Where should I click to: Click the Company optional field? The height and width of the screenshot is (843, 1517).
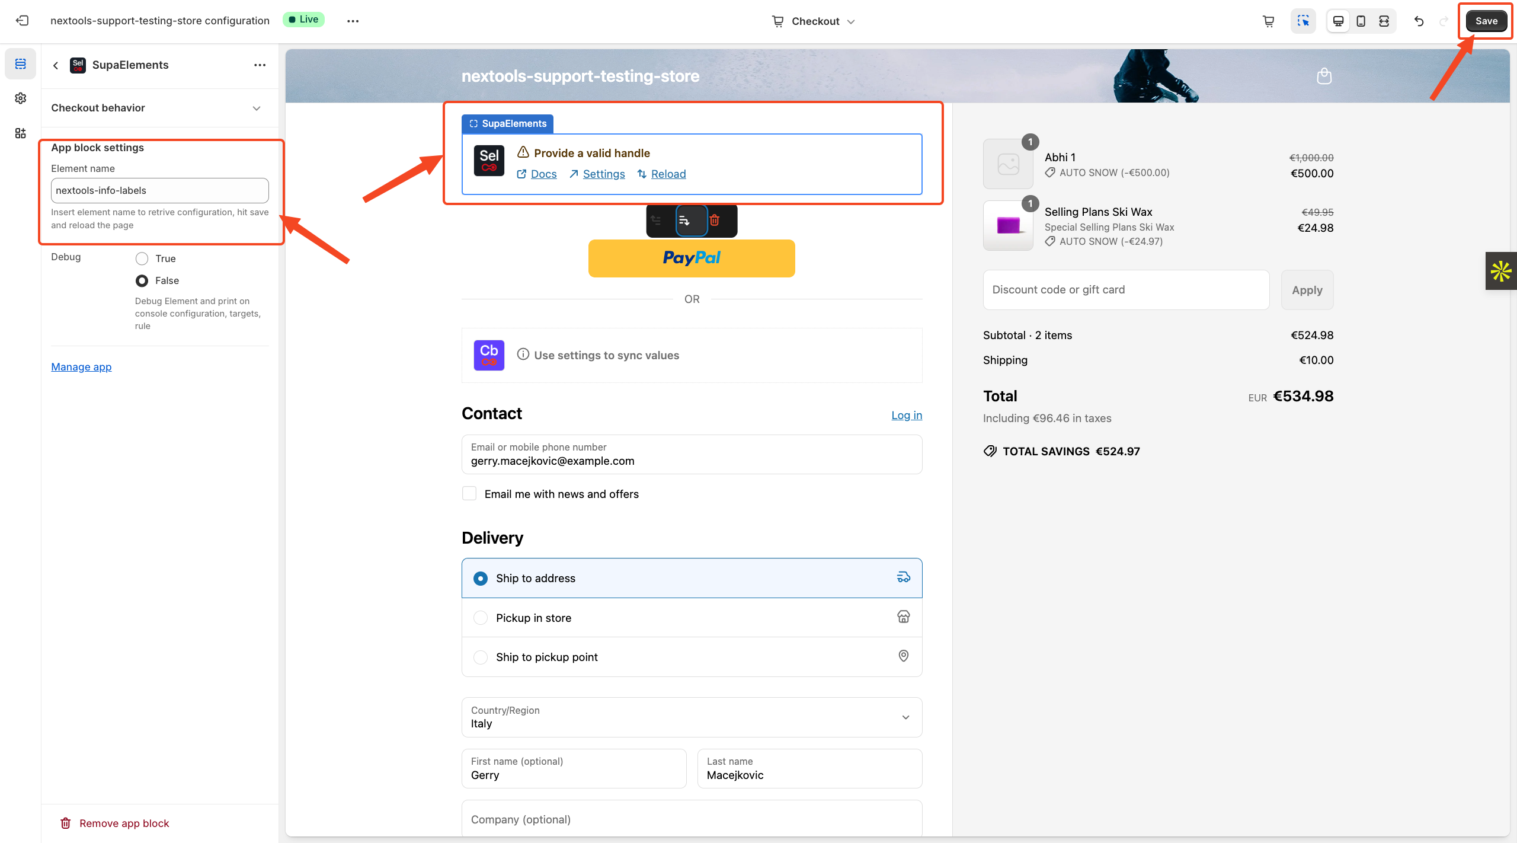692,819
